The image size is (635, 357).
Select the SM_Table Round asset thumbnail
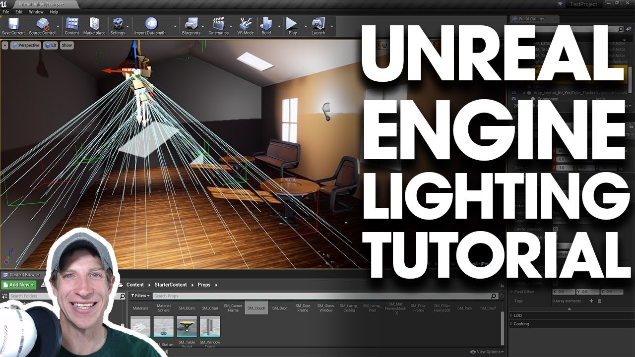coord(187,327)
